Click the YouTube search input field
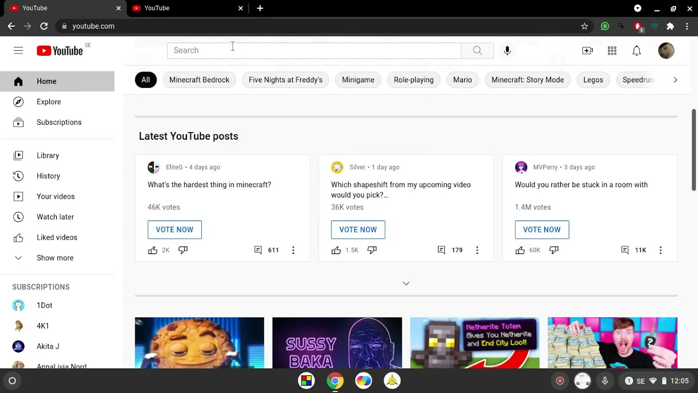The width and height of the screenshot is (698, 393). coord(314,50)
